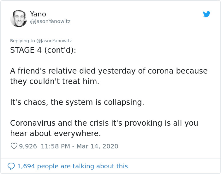The width and height of the screenshot is (221, 174).
Task: Open Yano's profile picture
Action: coord(19,18)
